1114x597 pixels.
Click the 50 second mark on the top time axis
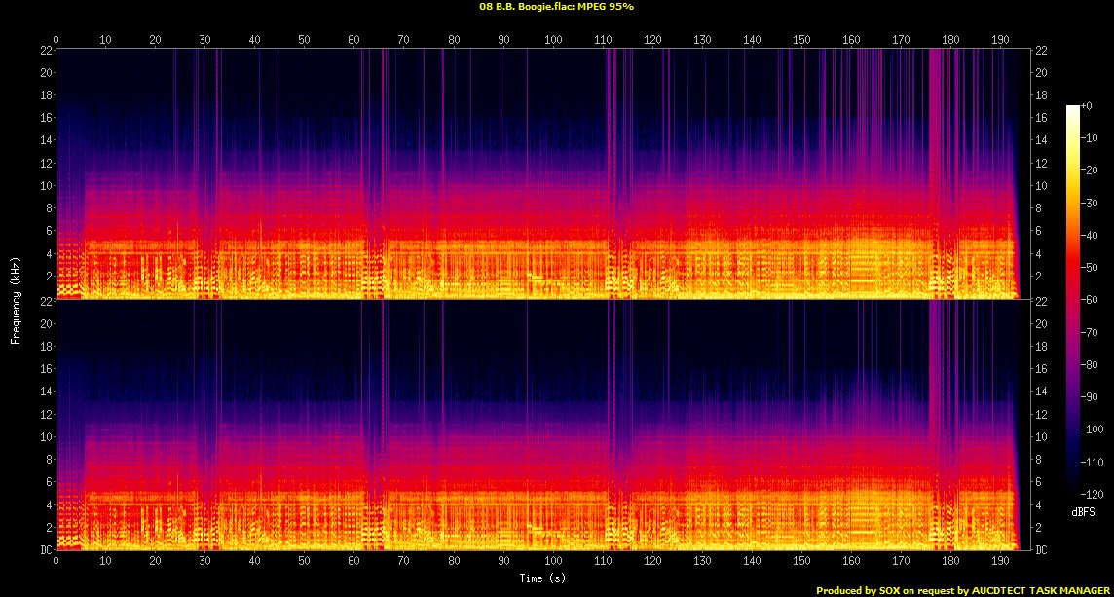coord(304,40)
